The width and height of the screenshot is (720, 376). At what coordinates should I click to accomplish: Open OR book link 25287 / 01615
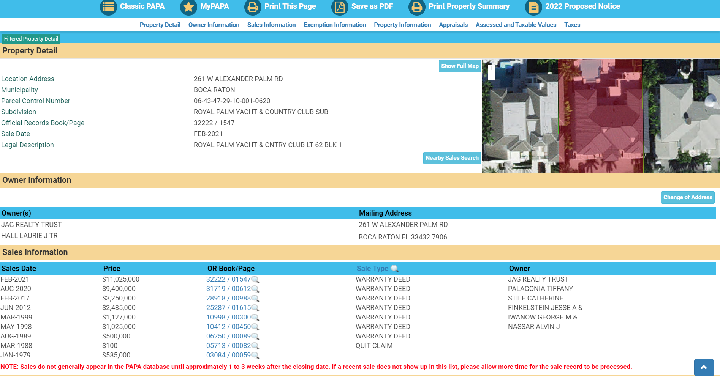point(228,308)
